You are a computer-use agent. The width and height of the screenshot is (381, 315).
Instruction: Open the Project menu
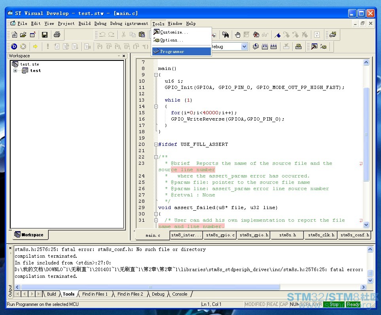pyautogui.click(x=66, y=24)
